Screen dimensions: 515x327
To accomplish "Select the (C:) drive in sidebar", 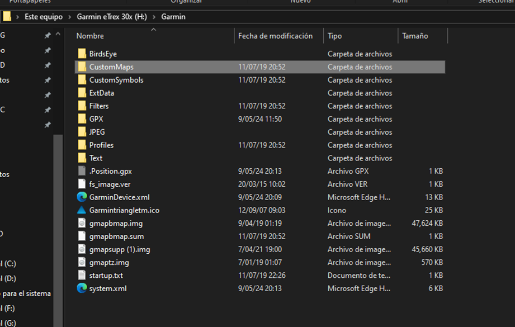I will tap(8, 263).
